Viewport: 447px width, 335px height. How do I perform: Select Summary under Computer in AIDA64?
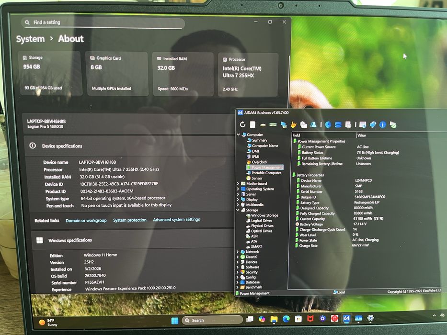pyautogui.click(x=257, y=140)
